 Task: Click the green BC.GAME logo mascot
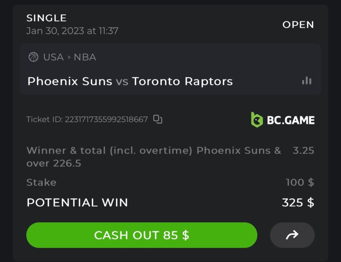[x=257, y=120]
